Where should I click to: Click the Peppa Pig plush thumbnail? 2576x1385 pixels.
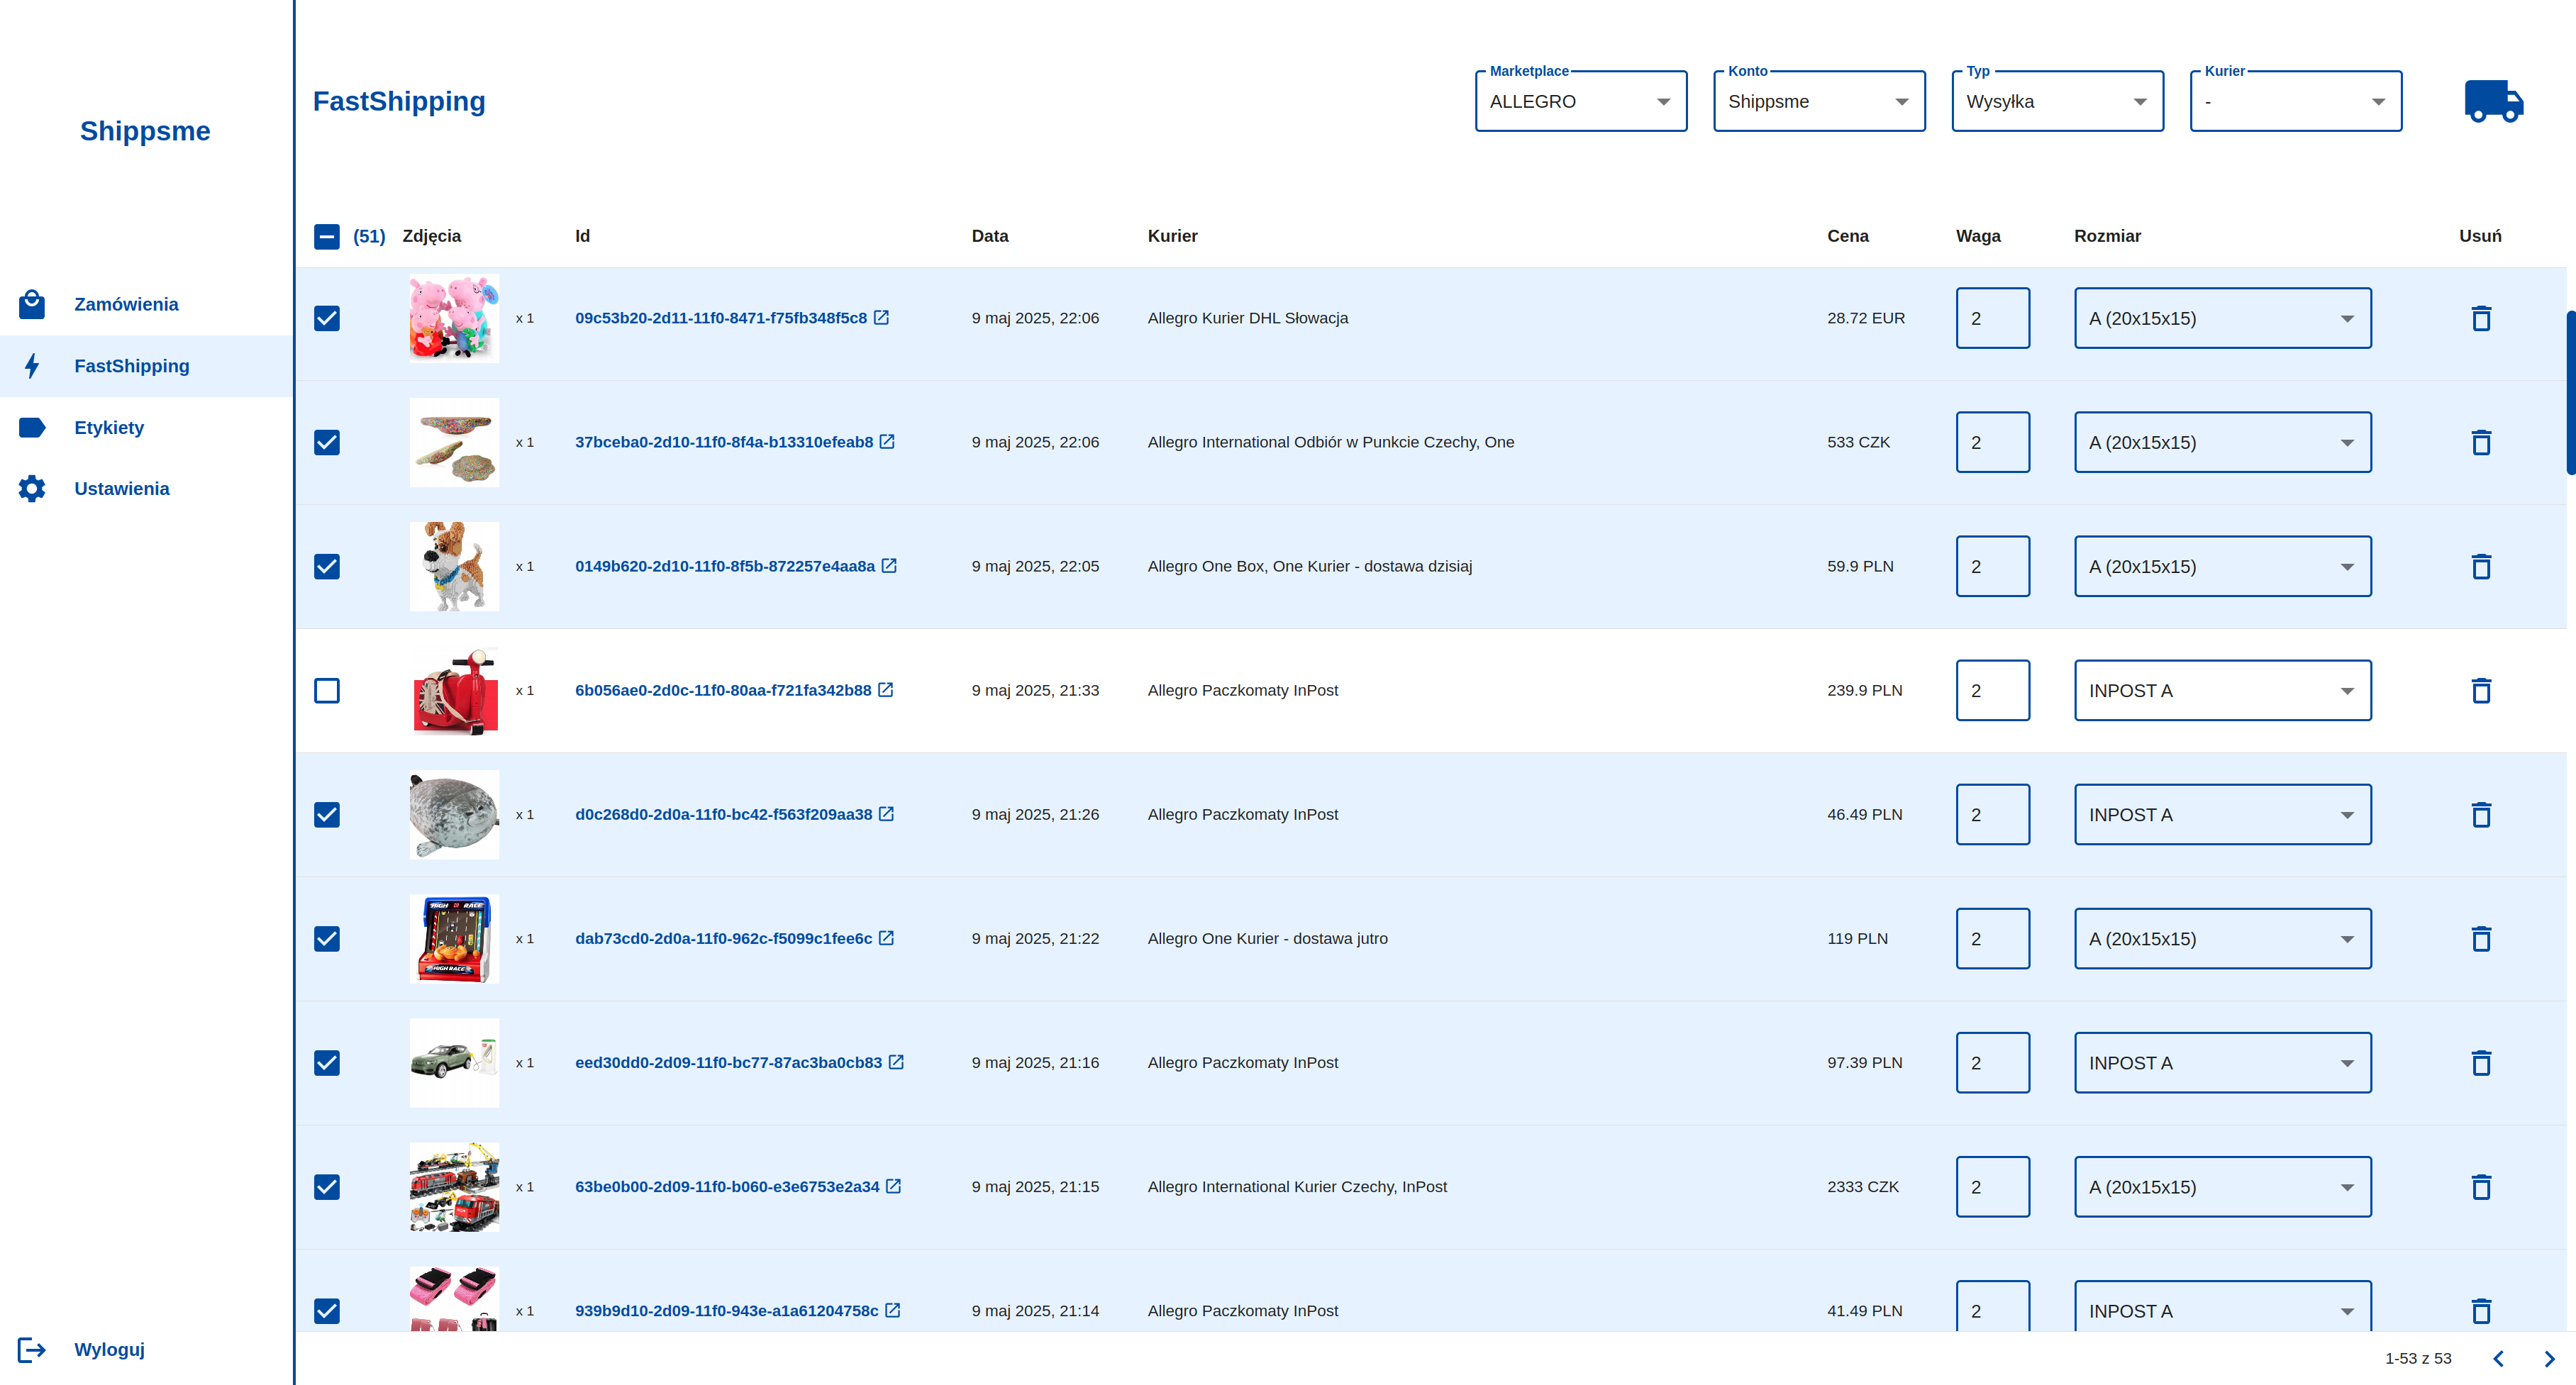click(x=454, y=318)
